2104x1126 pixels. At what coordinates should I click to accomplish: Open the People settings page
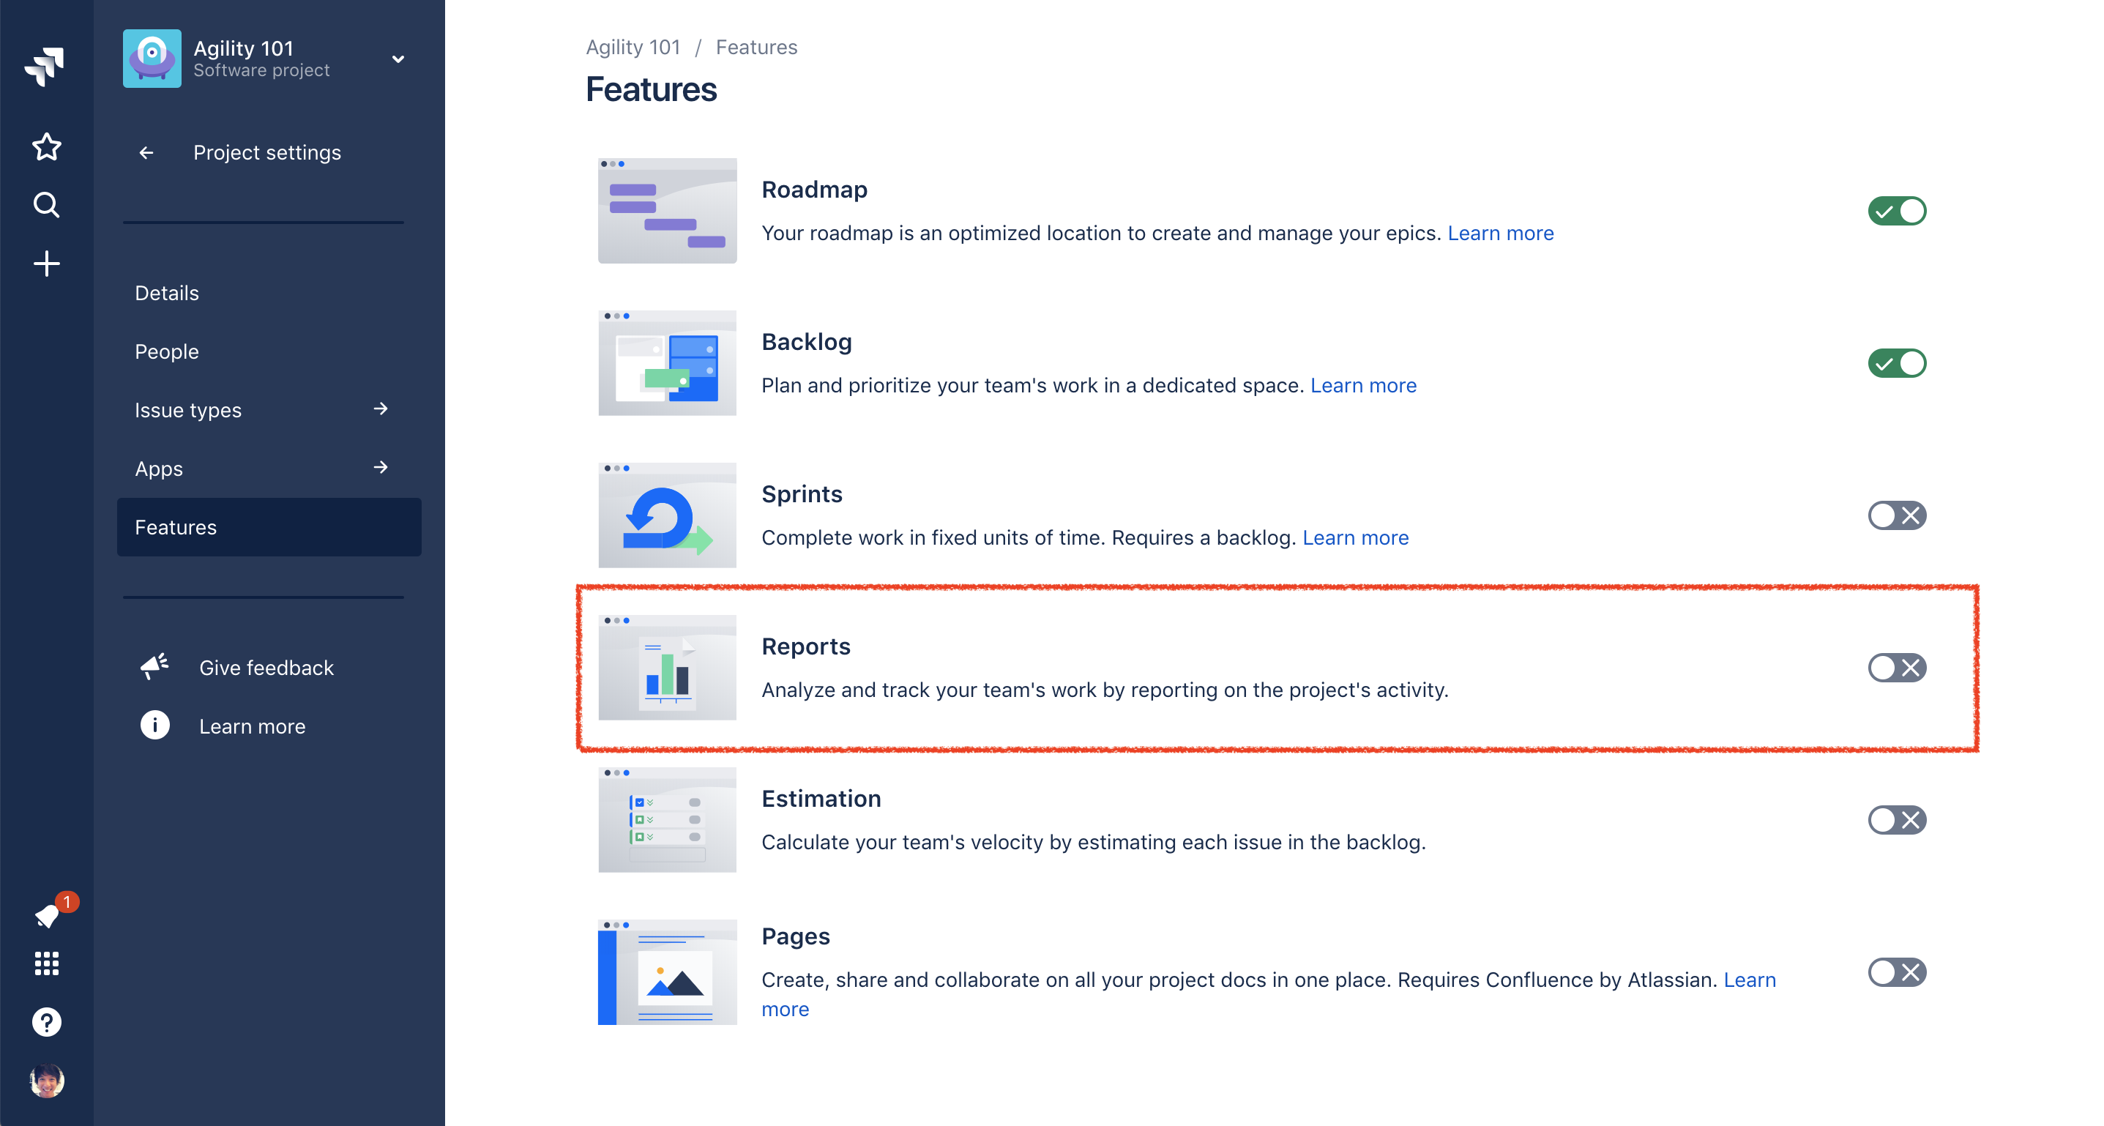pos(167,351)
